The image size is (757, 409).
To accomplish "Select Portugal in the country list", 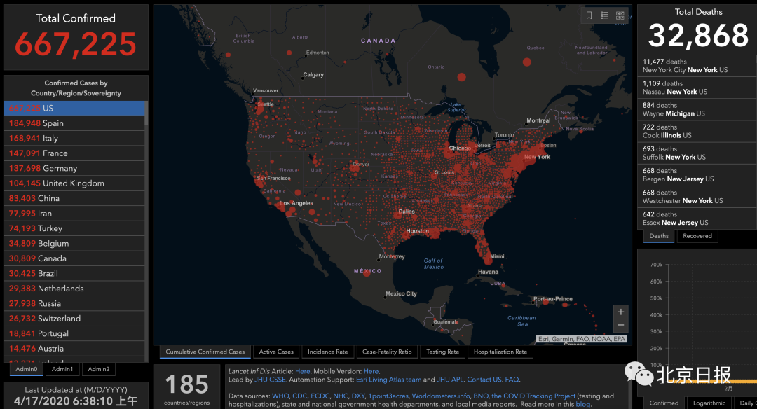I will (74, 333).
